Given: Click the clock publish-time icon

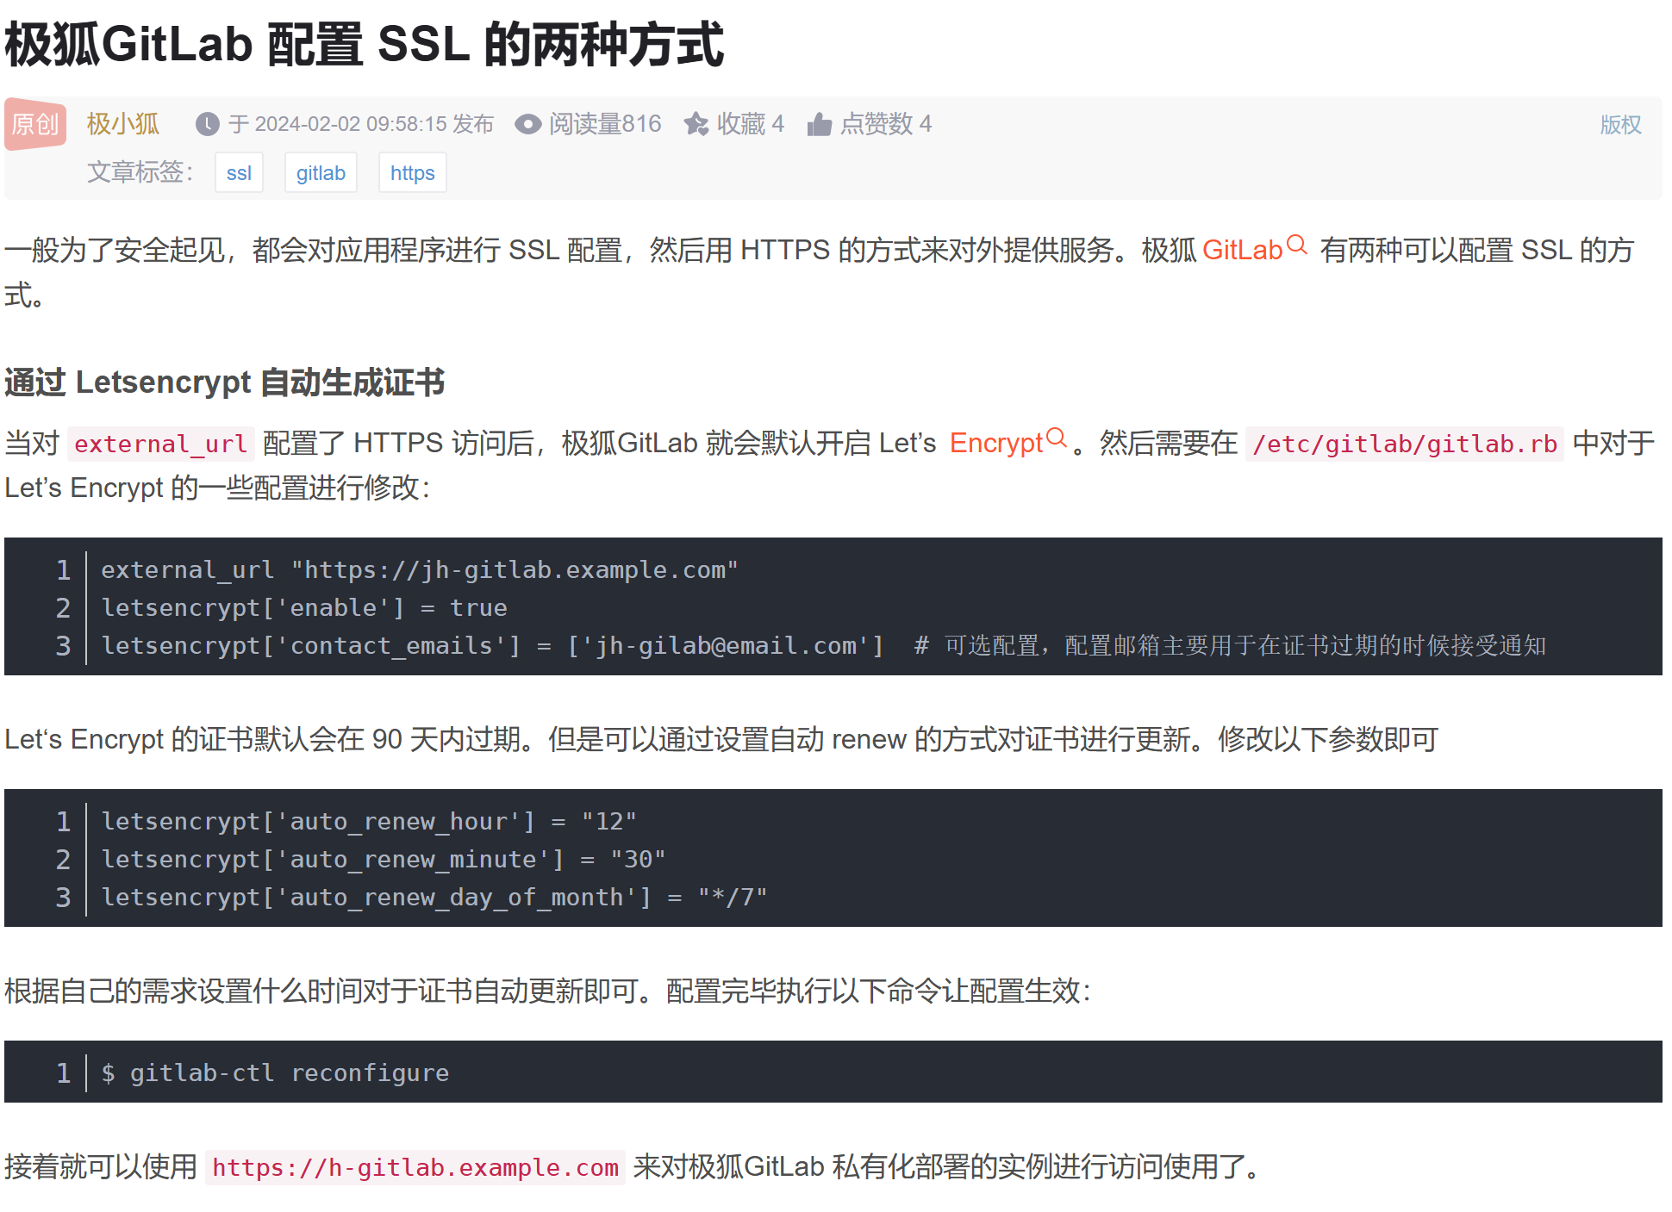Looking at the screenshot, I should coord(207,125).
